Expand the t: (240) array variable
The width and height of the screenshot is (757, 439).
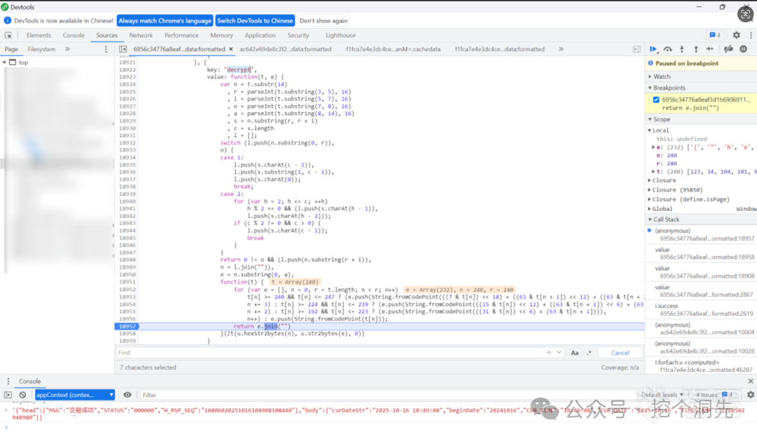pyautogui.click(x=653, y=172)
